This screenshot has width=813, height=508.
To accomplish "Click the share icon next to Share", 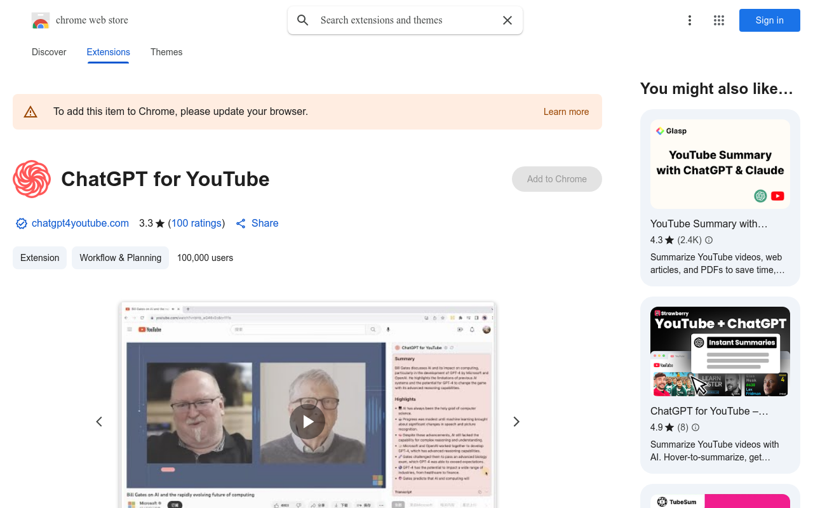I will point(241,224).
